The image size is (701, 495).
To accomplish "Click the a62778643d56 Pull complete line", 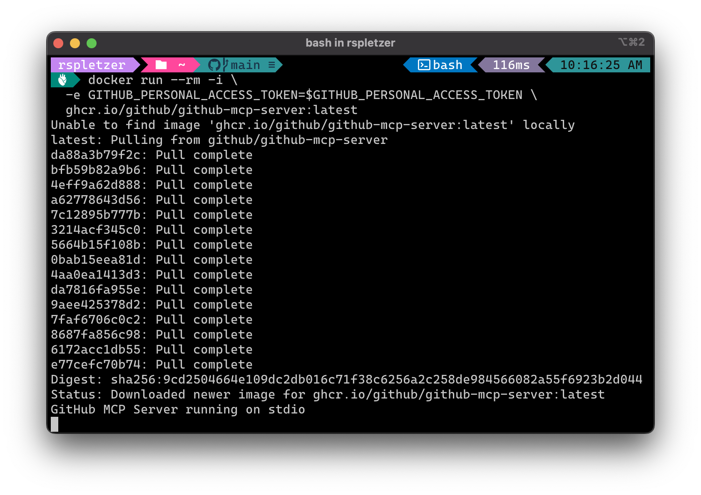I will (x=152, y=200).
